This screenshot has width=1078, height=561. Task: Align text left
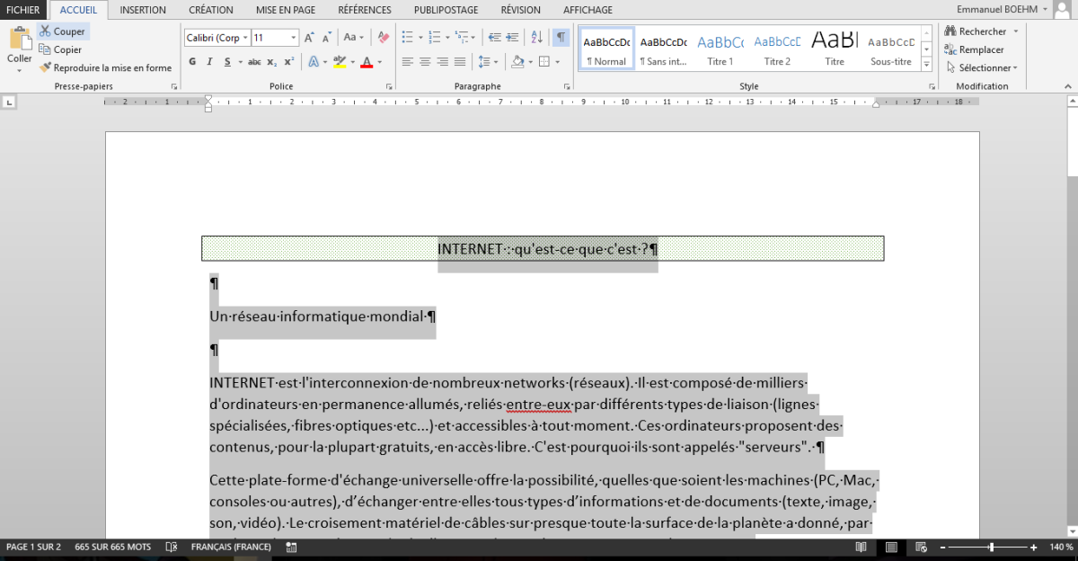tap(407, 61)
